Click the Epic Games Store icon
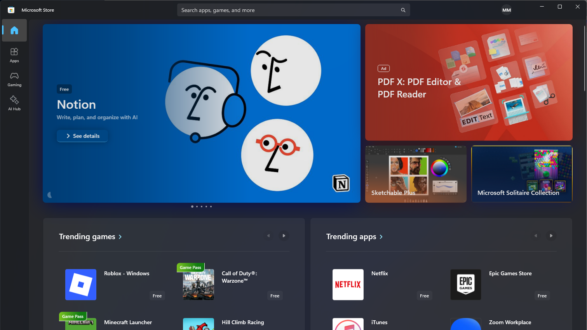The image size is (587, 330). pyautogui.click(x=465, y=285)
